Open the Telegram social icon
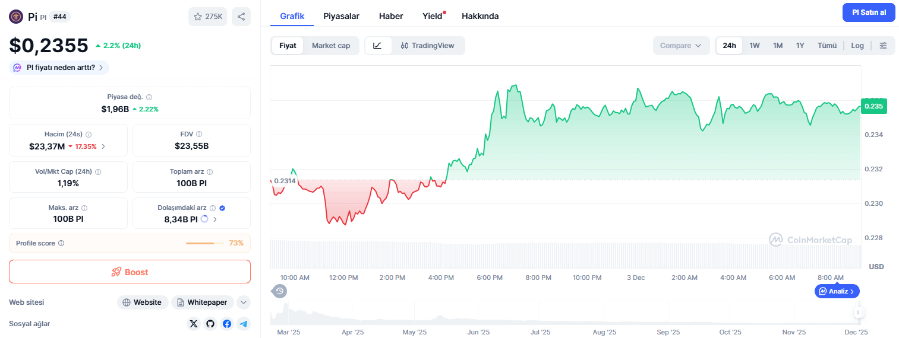The height and width of the screenshot is (338, 899). point(243,324)
